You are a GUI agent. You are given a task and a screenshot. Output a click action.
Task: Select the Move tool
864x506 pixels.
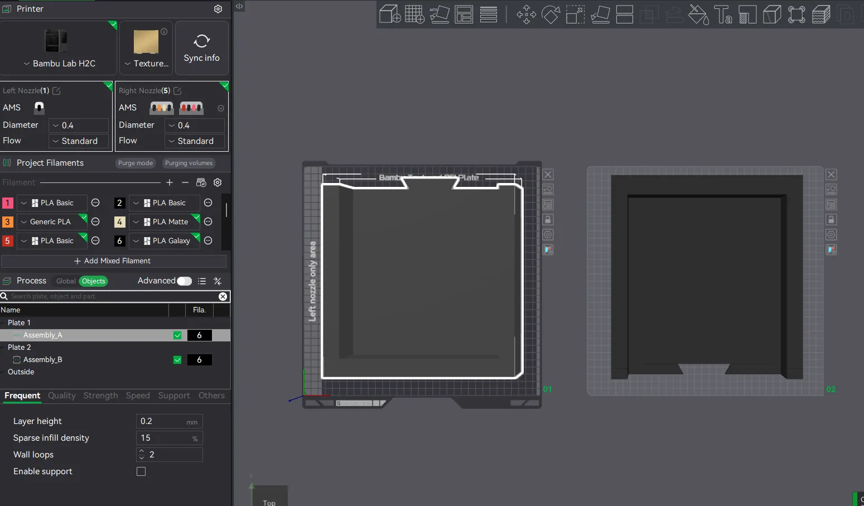tap(526, 15)
